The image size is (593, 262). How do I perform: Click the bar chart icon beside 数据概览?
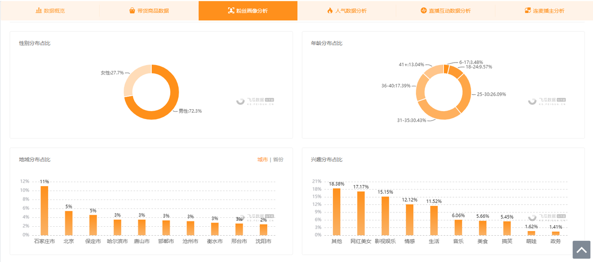pyautogui.click(x=39, y=10)
